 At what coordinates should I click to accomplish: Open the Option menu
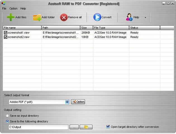tap(13, 9)
